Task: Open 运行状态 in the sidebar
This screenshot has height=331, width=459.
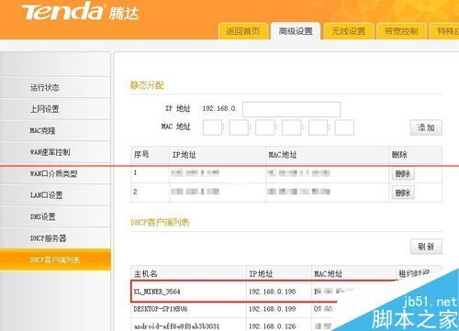Action: (x=55, y=88)
